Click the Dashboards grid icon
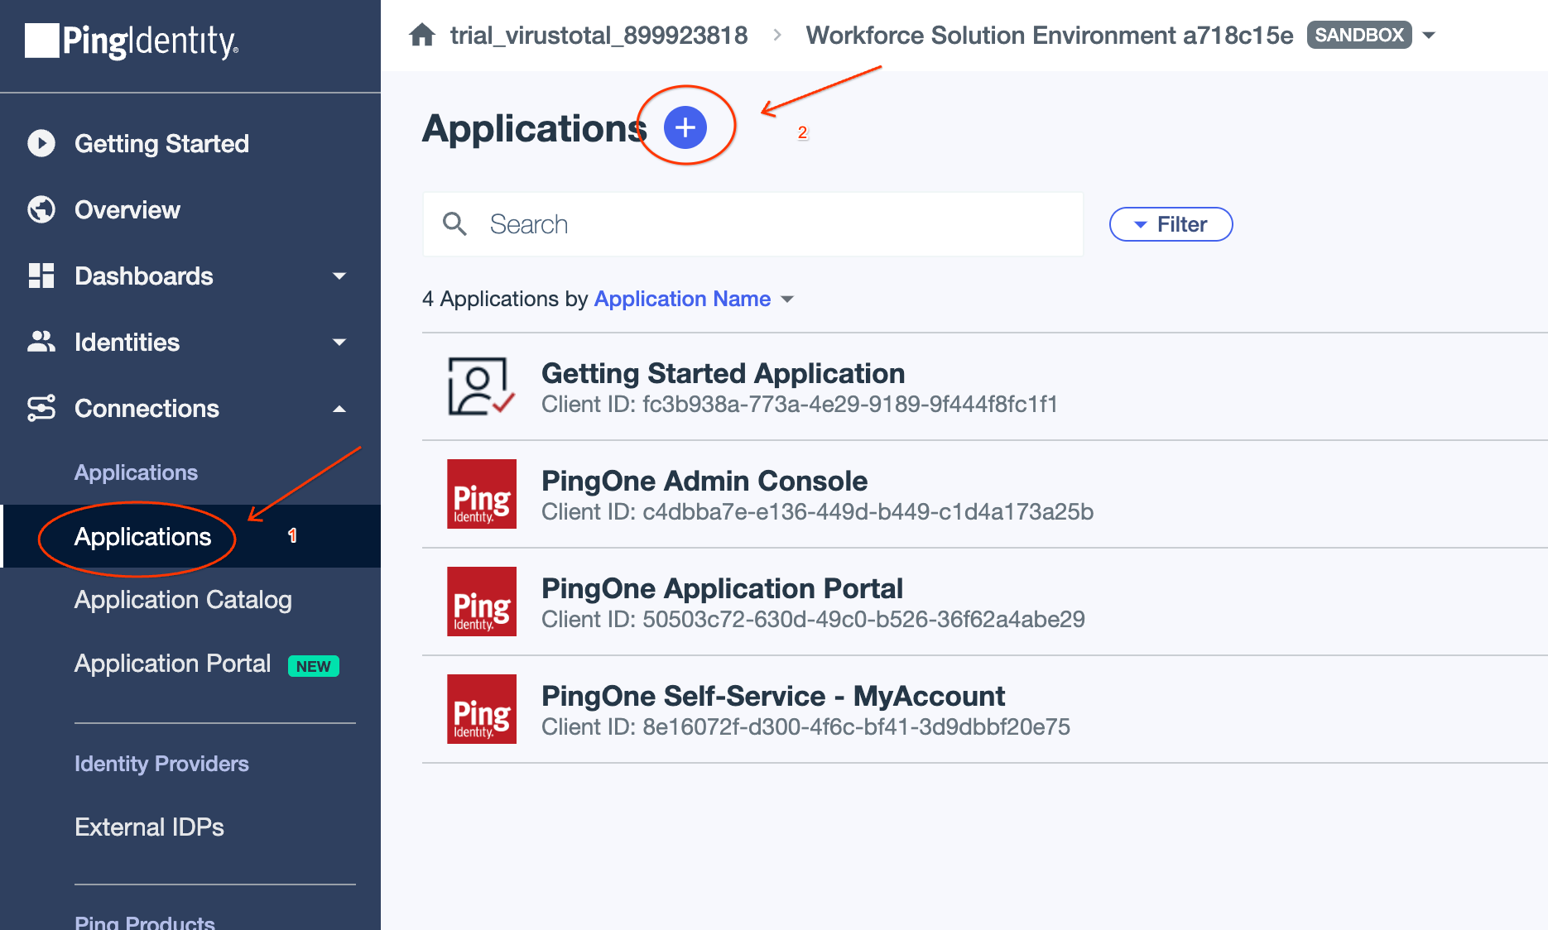 pos(41,276)
